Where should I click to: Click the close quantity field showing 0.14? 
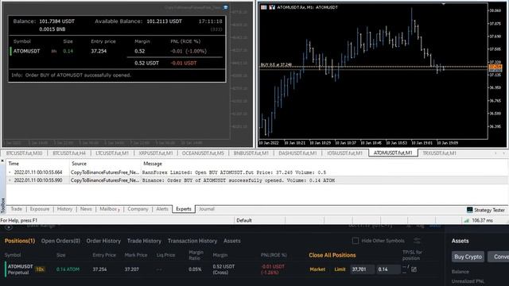point(388,269)
